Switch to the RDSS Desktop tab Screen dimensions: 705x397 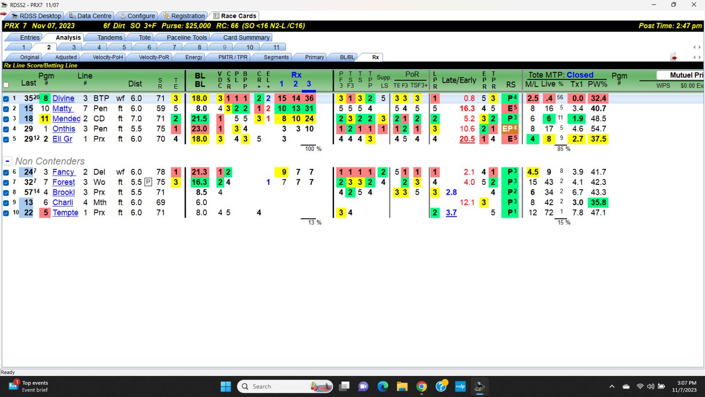pos(37,16)
